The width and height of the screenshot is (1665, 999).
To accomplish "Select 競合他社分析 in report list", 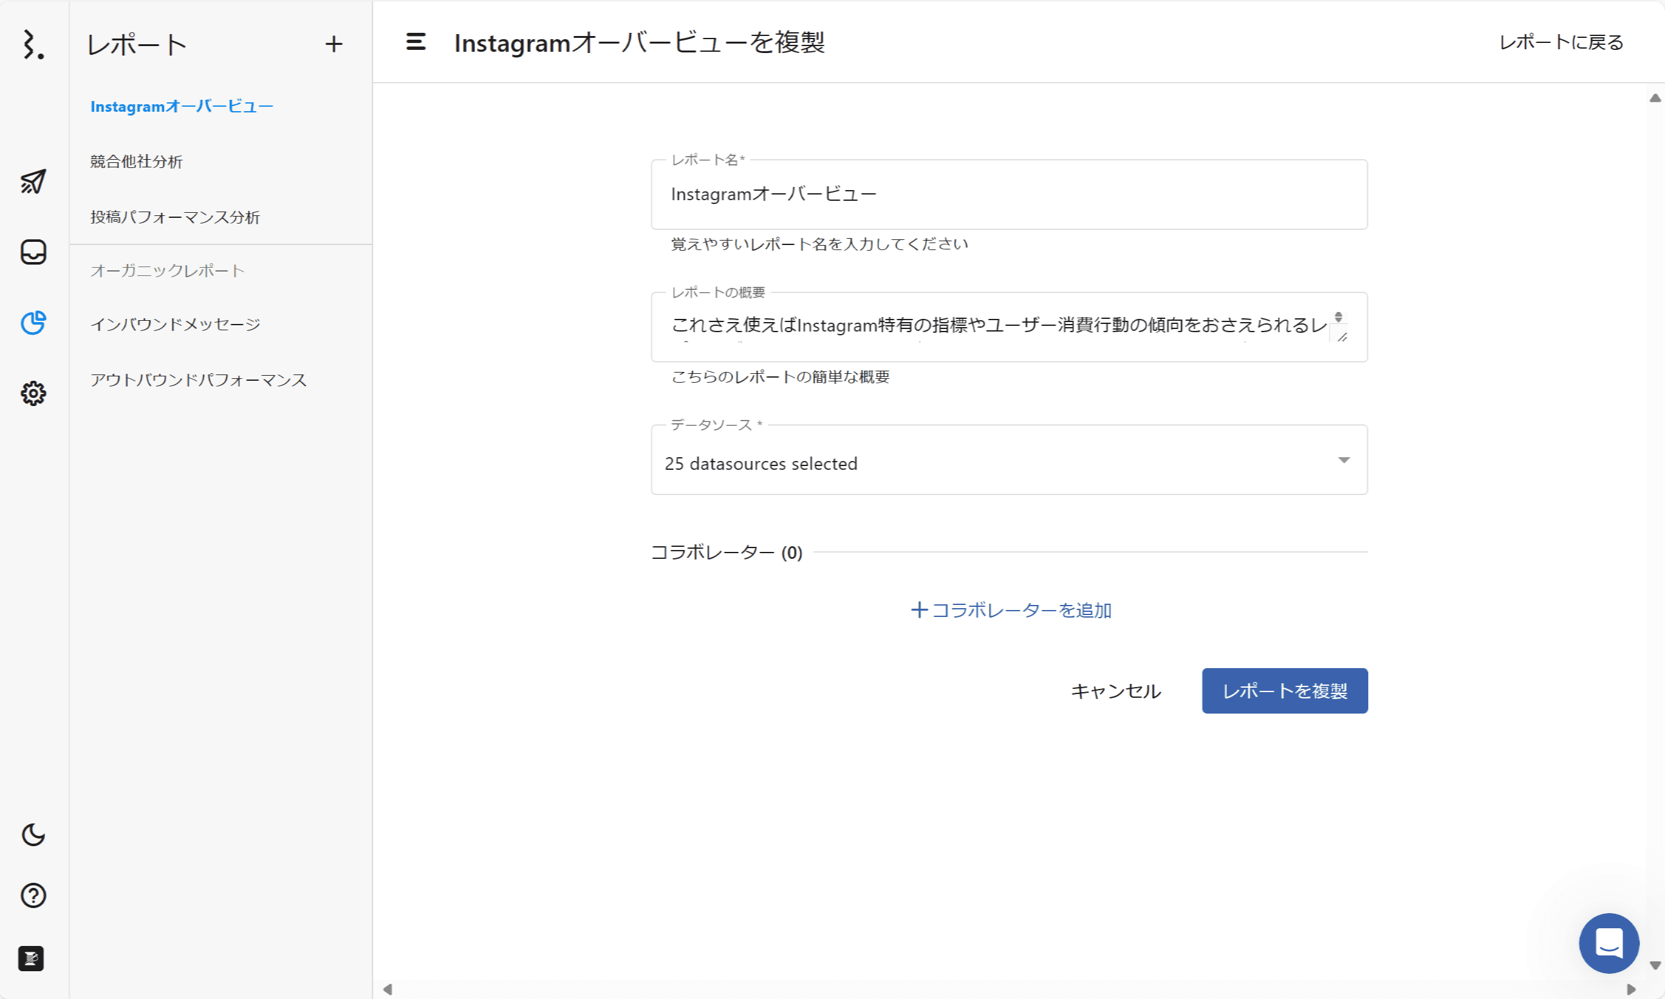I will 136,162.
